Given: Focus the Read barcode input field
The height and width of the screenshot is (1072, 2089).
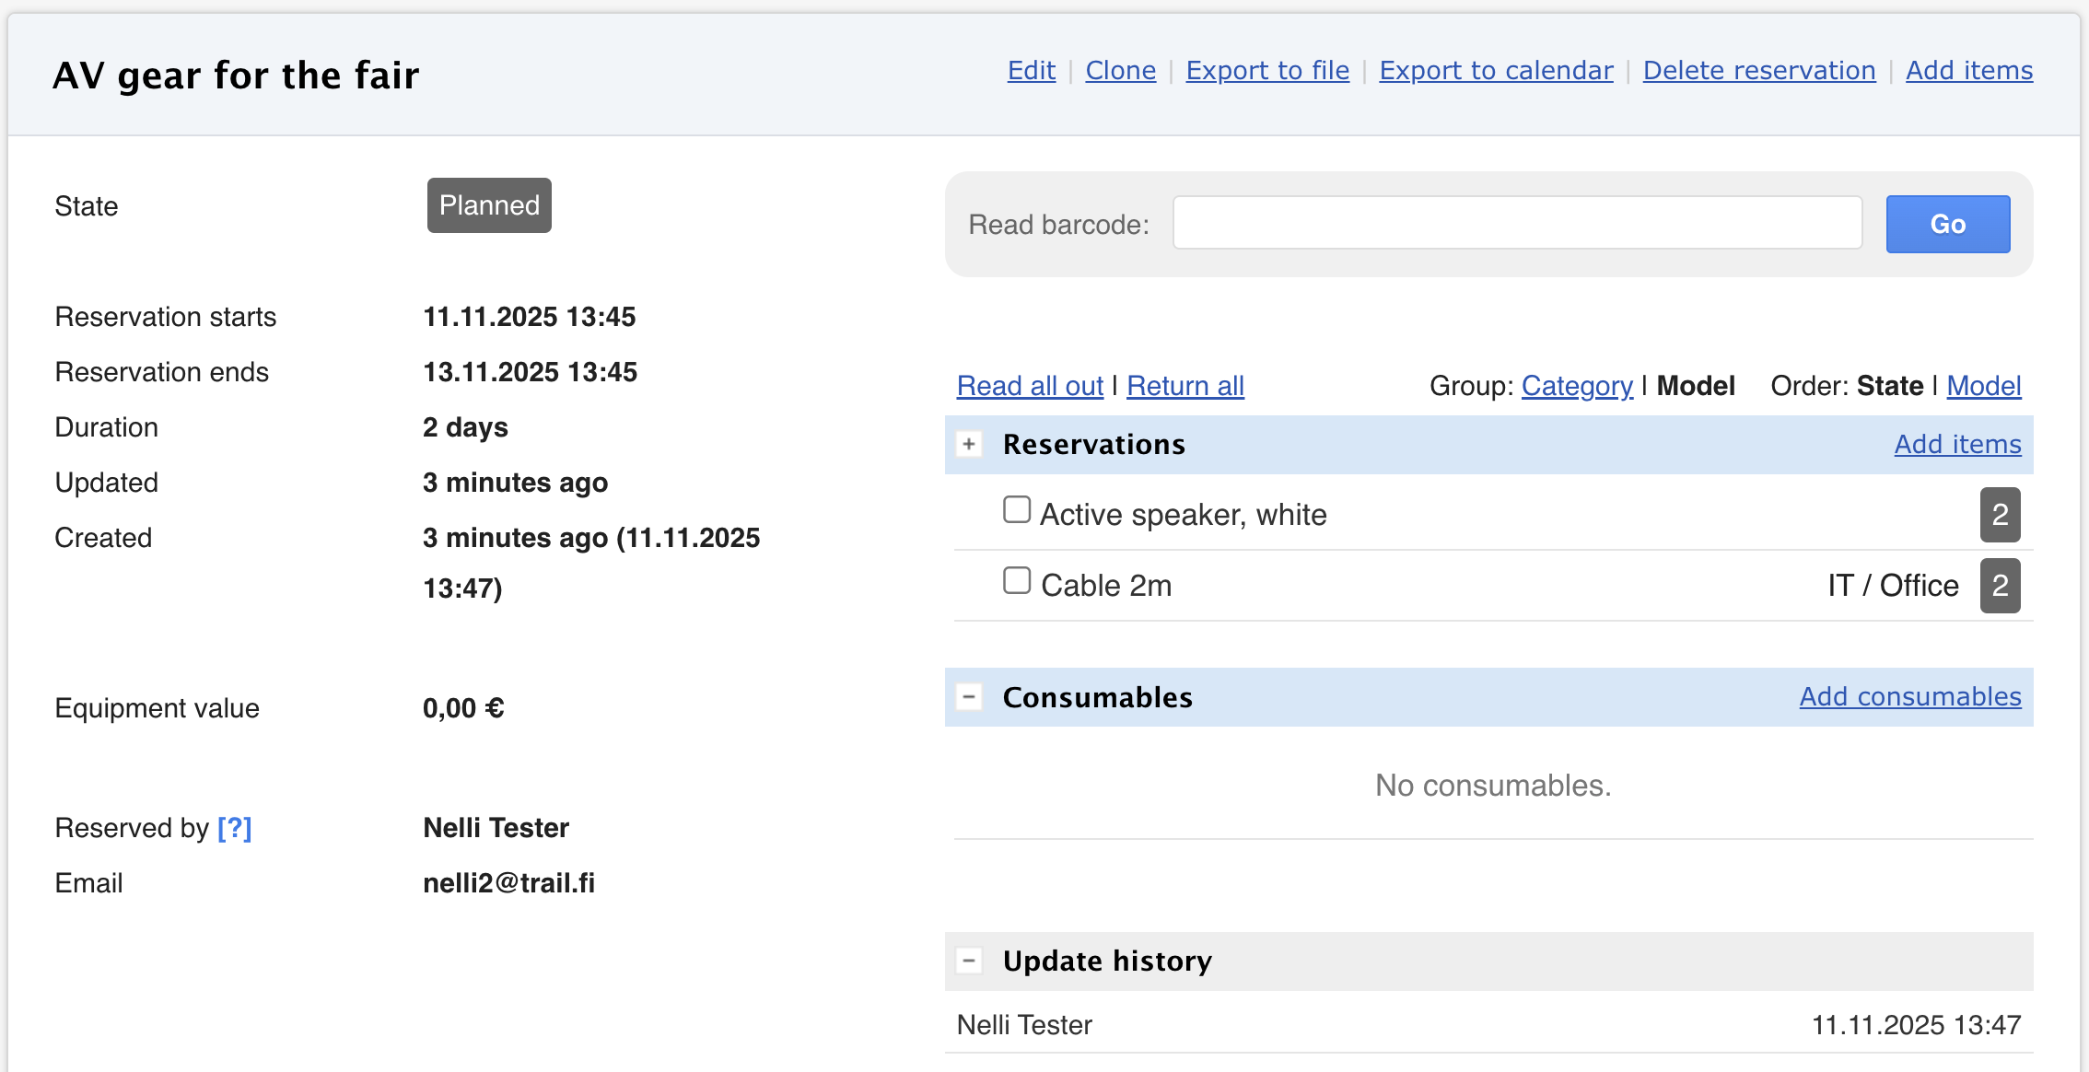Looking at the screenshot, I should (x=1517, y=223).
